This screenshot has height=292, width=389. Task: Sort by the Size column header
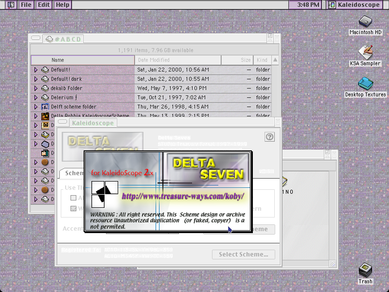pyautogui.click(x=237, y=60)
